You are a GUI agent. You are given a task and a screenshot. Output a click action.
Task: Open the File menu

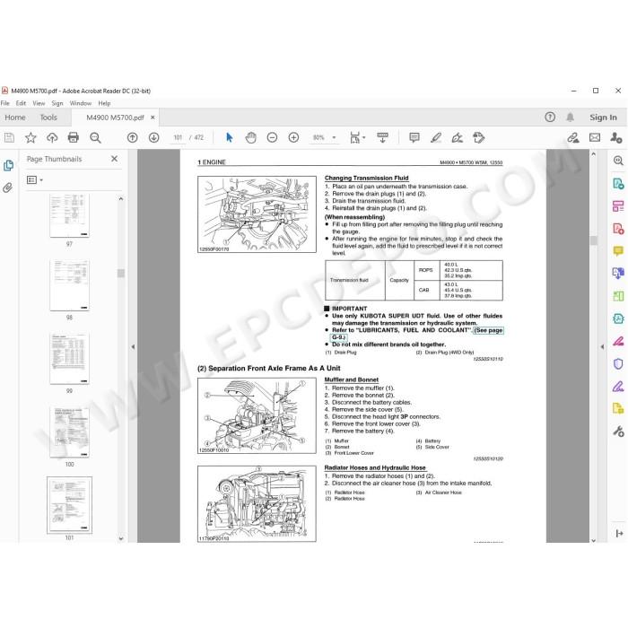click(x=5, y=103)
